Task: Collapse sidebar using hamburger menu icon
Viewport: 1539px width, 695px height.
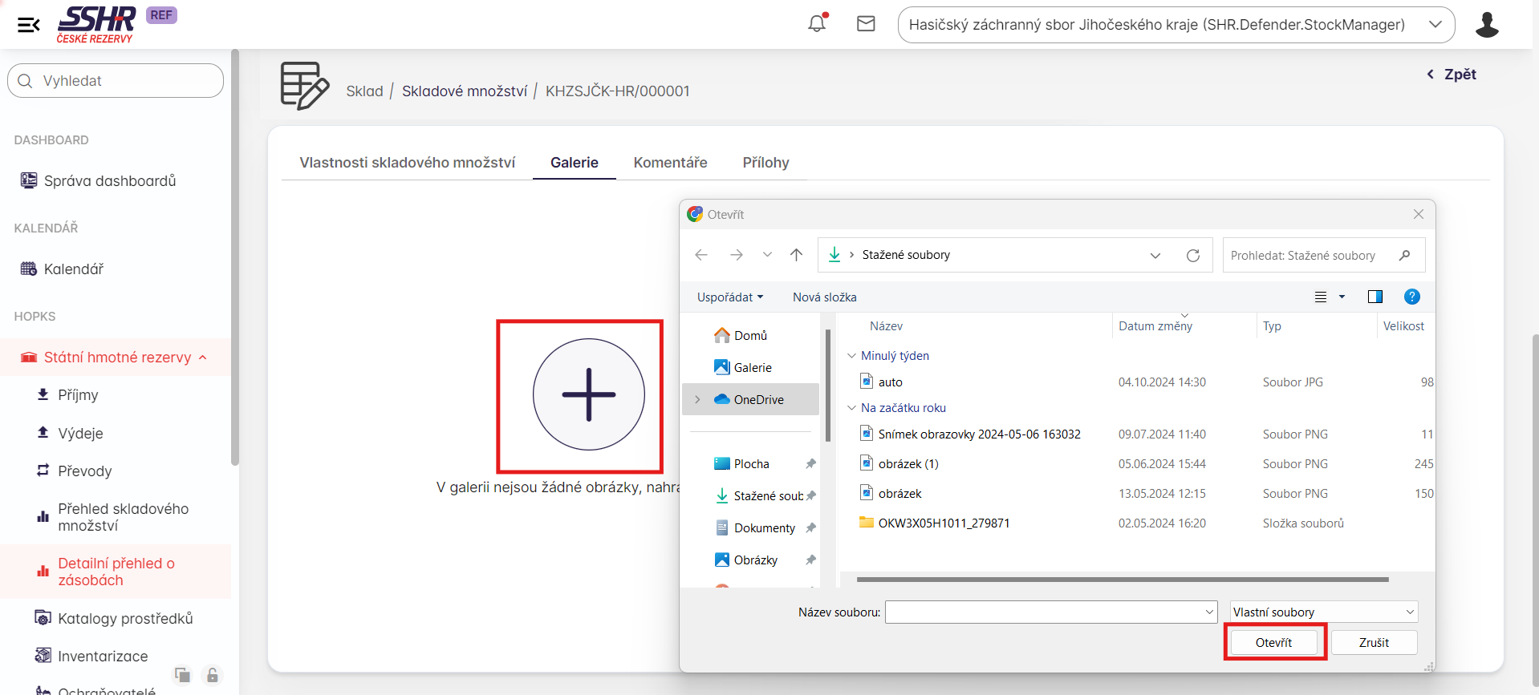Action: [29, 25]
